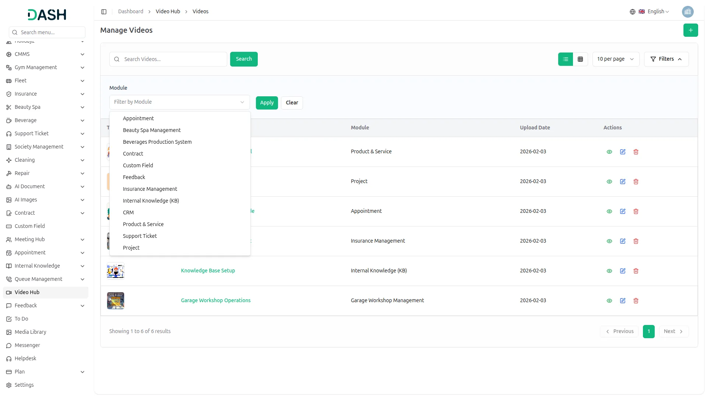The height and width of the screenshot is (397, 707).
Task: Edit the Knowledge Base Setup video
Action: pos(622,271)
